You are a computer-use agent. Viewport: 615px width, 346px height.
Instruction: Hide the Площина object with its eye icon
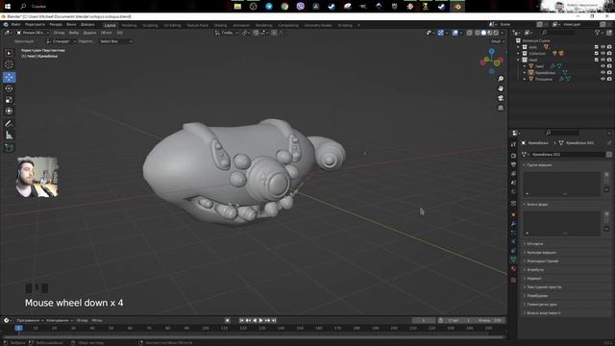tap(603, 79)
